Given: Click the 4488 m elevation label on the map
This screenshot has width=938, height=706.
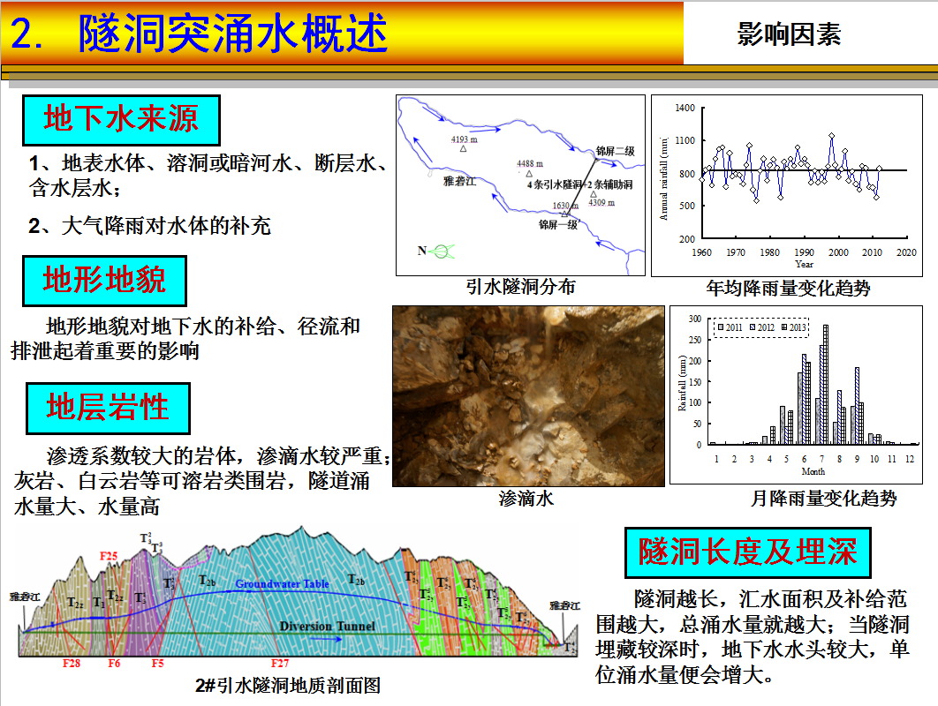Looking at the screenshot, I should (x=530, y=164).
